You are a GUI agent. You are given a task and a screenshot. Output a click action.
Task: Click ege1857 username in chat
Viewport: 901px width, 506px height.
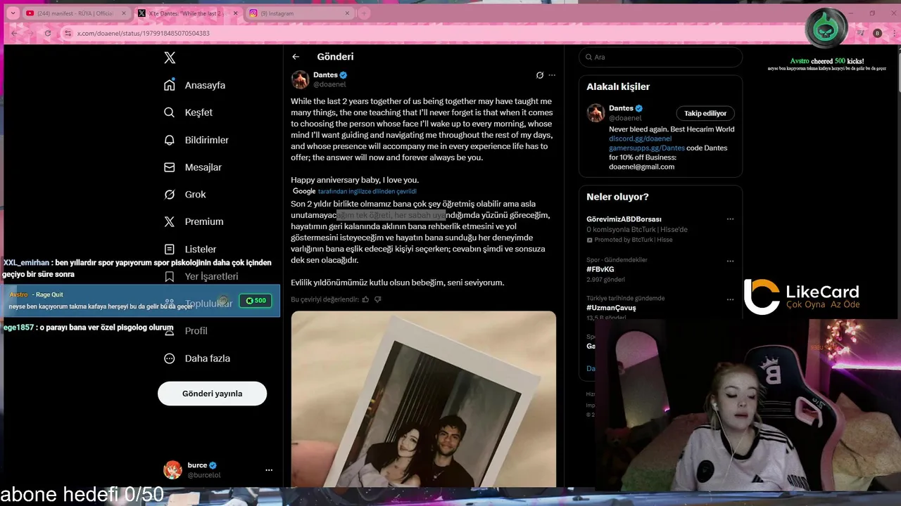tap(18, 327)
